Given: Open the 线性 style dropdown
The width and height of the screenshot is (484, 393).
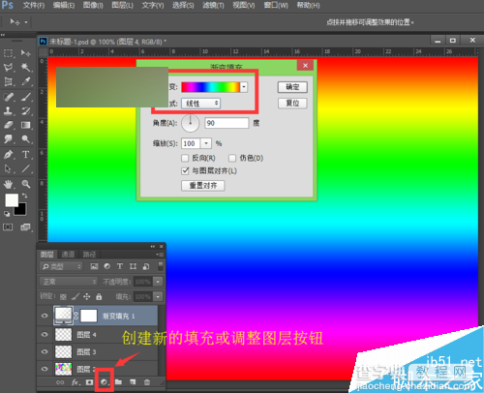Looking at the screenshot, I should tap(200, 104).
